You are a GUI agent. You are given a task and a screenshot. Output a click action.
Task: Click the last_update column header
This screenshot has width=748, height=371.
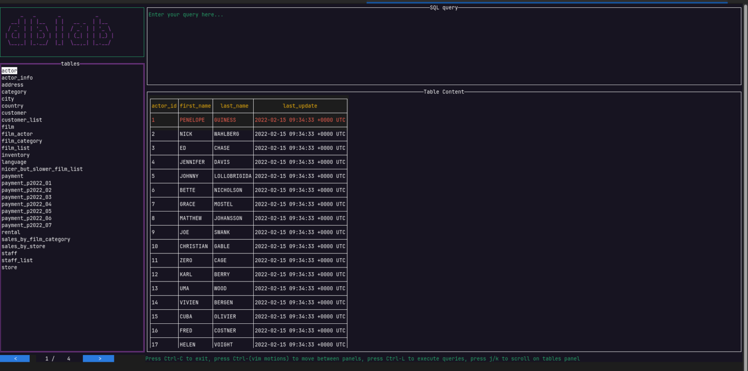[300, 106]
